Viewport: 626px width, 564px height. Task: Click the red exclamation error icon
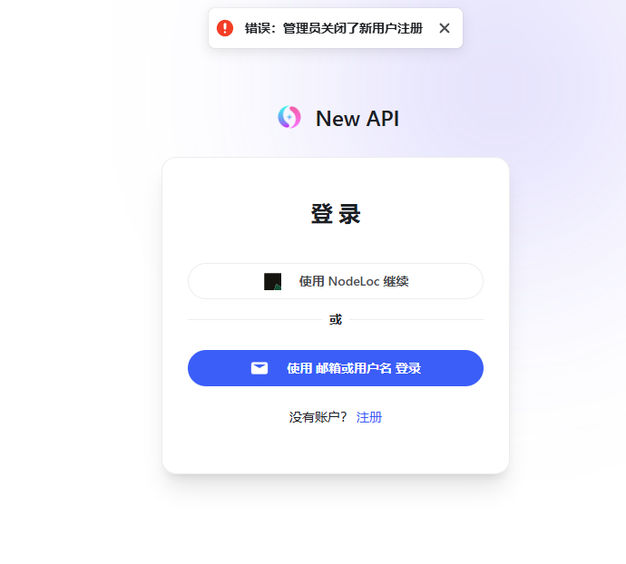pyautogui.click(x=225, y=28)
